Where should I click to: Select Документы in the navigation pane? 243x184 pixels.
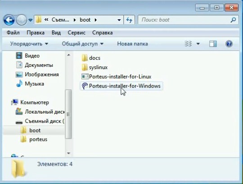point(39,65)
